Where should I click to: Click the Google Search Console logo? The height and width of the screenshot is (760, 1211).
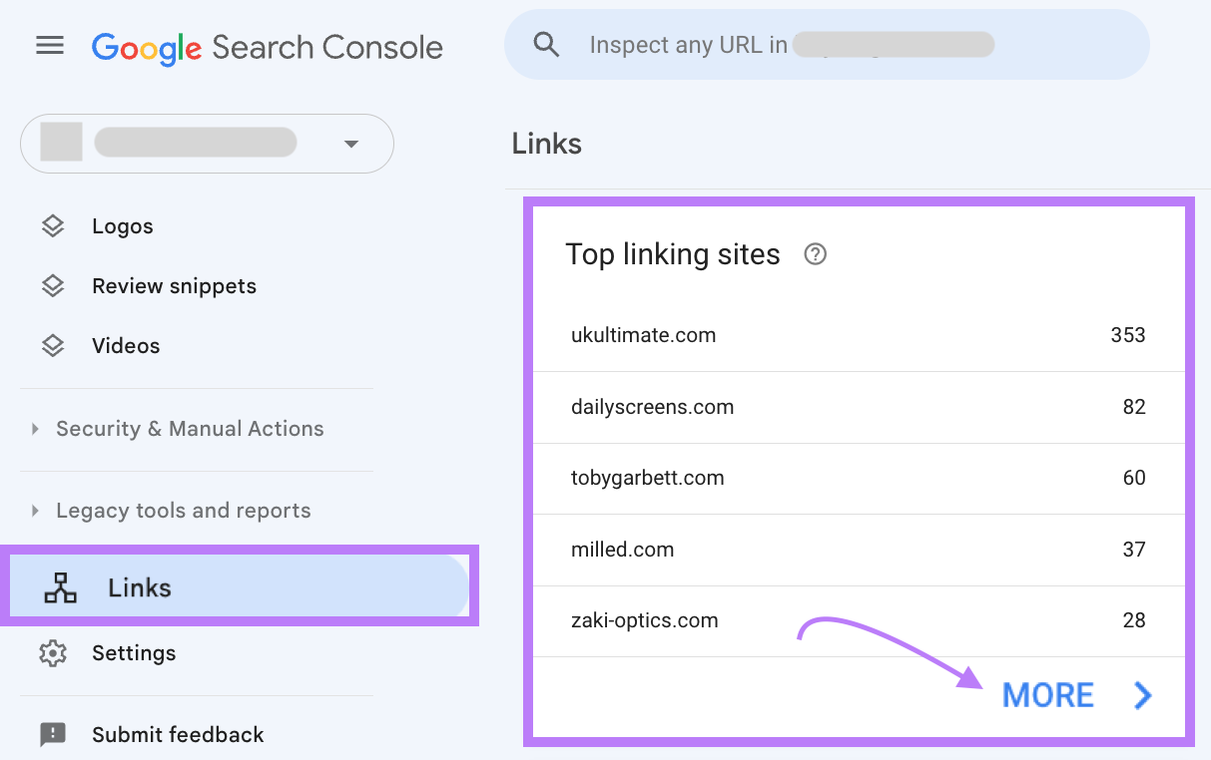[267, 46]
